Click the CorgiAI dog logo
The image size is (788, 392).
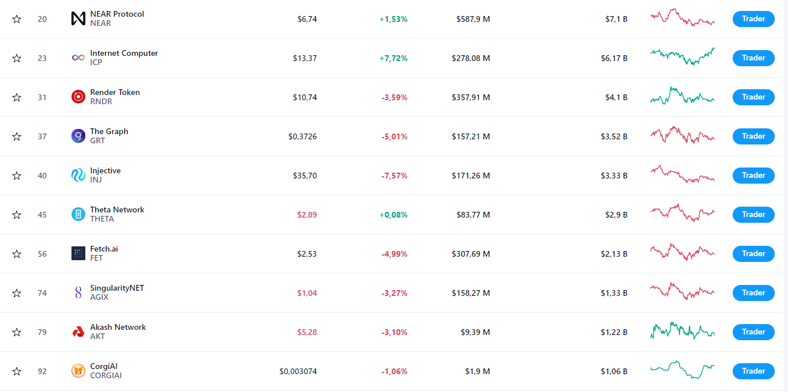pyautogui.click(x=78, y=371)
